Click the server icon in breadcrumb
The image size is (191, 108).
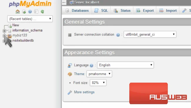[x=72, y=2]
